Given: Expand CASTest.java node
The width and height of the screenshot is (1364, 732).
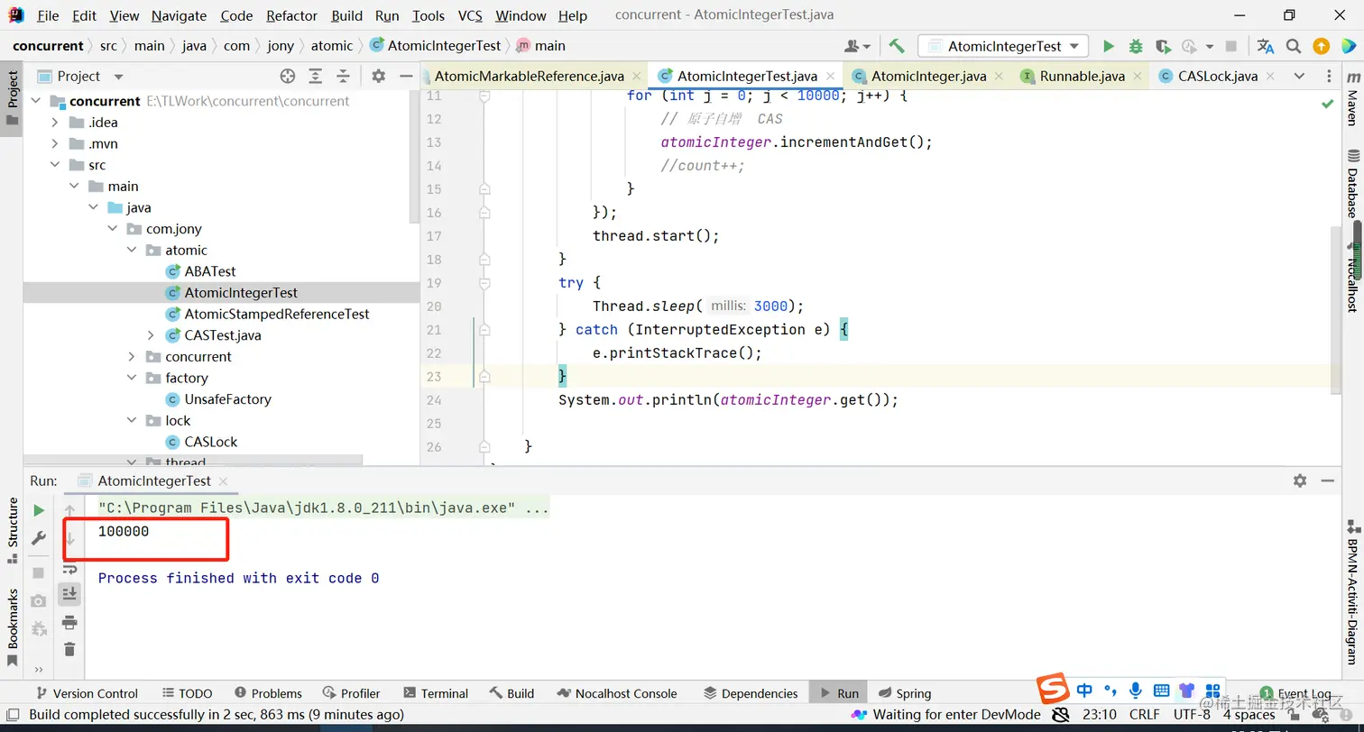Looking at the screenshot, I should click(151, 335).
